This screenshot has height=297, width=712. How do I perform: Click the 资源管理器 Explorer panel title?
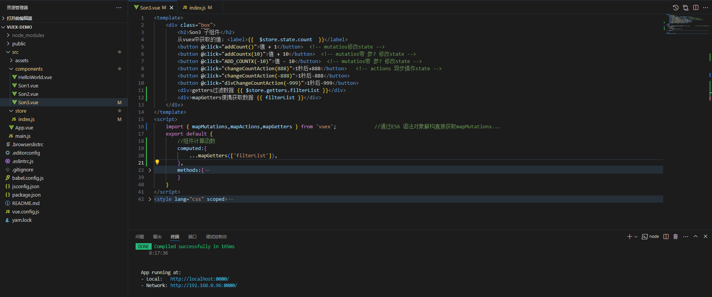(x=17, y=8)
